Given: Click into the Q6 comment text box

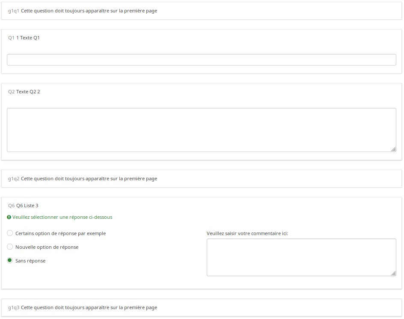Looking at the screenshot, I should click(x=301, y=257).
